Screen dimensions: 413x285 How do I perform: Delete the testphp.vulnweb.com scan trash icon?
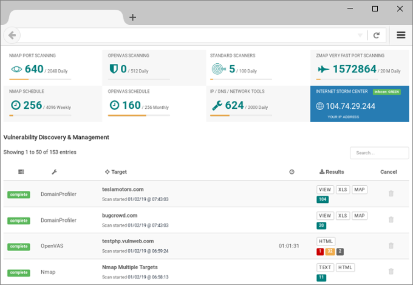pos(391,246)
